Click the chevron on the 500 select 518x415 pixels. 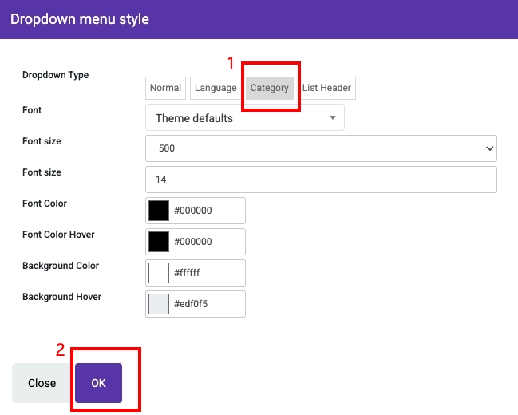tap(488, 148)
